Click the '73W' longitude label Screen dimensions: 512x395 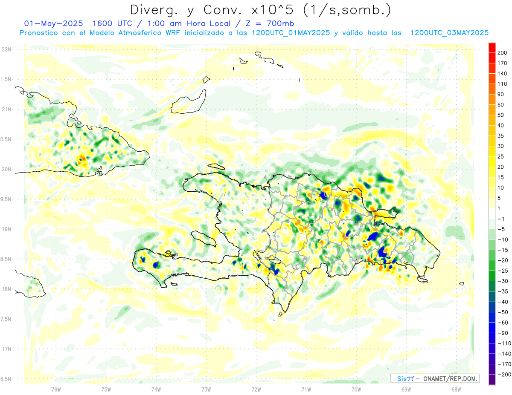click(x=206, y=389)
